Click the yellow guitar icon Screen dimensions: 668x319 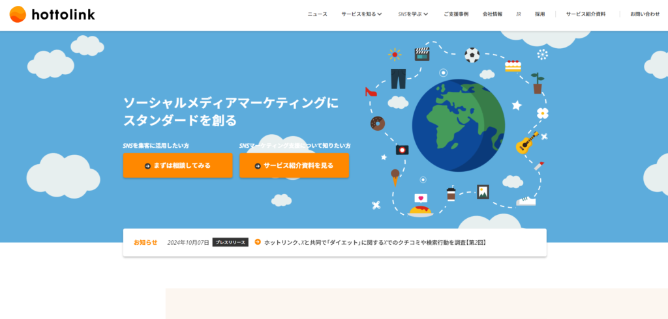click(527, 143)
